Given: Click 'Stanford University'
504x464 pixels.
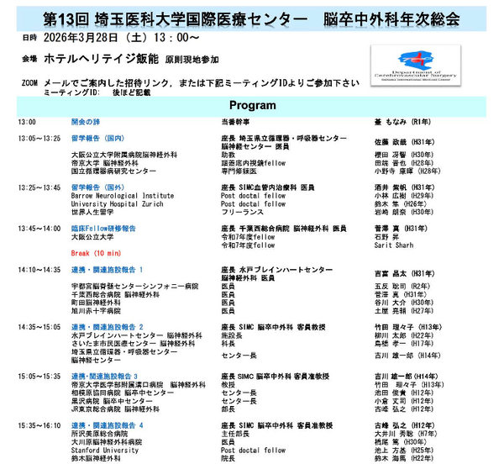Looking at the screenshot, I should point(105,451).
